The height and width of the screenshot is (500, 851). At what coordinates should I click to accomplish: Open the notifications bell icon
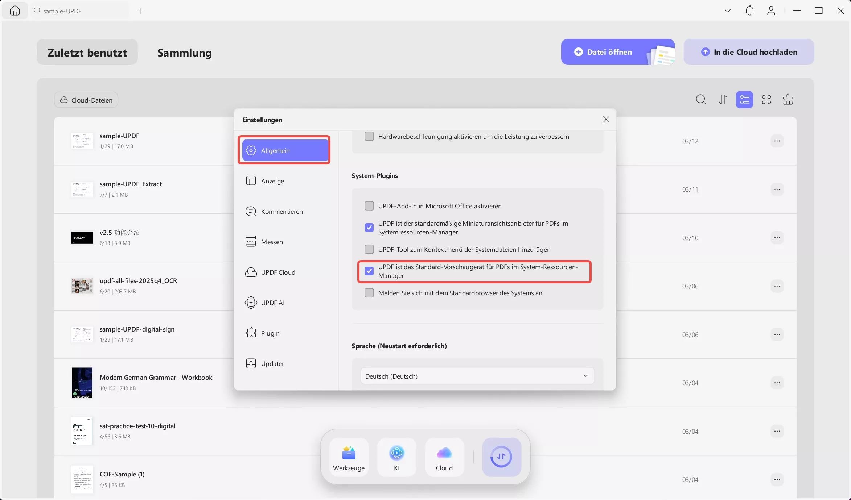click(749, 11)
